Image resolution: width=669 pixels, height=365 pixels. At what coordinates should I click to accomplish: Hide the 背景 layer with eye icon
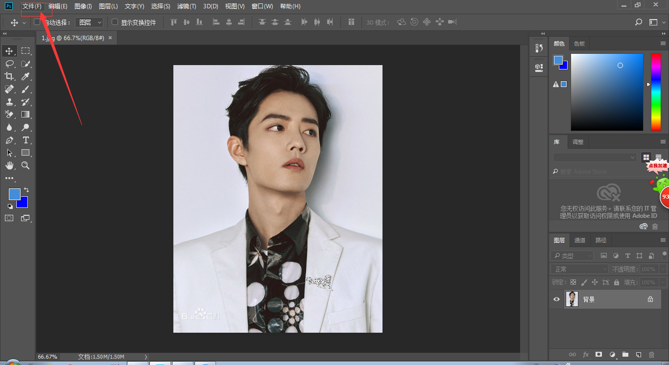[556, 299]
